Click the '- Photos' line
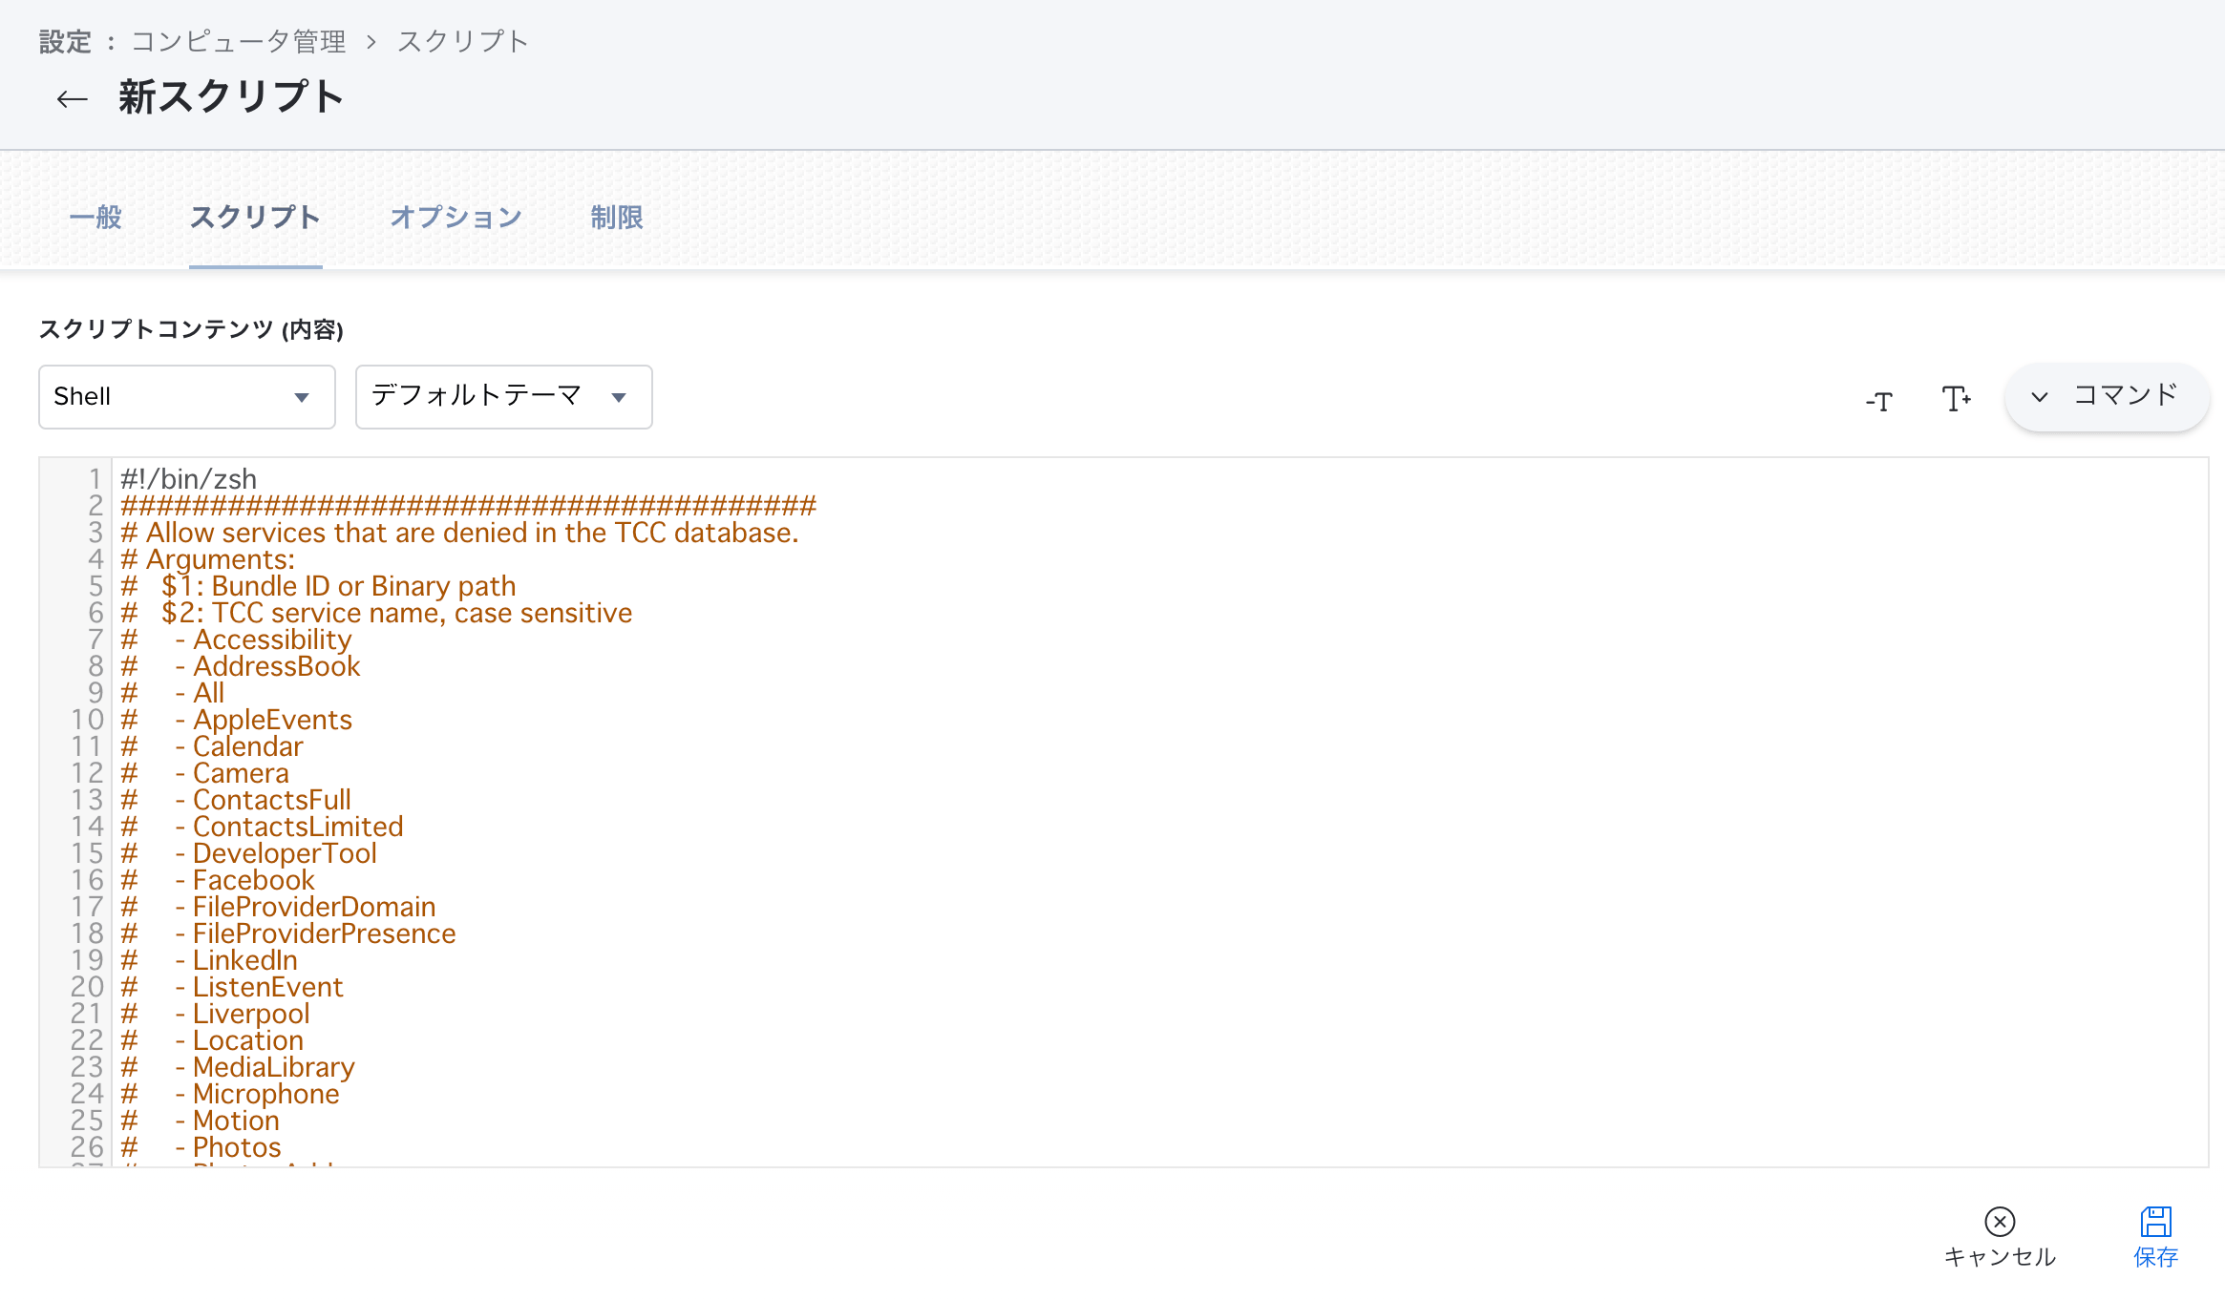This screenshot has width=2225, height=1300. click(x=201, y=1147)
